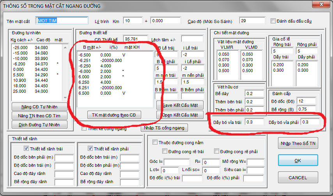333x196 pixels.
Task: Click Nhập TS cống ngang button
Action: click(x=164, y=128)
